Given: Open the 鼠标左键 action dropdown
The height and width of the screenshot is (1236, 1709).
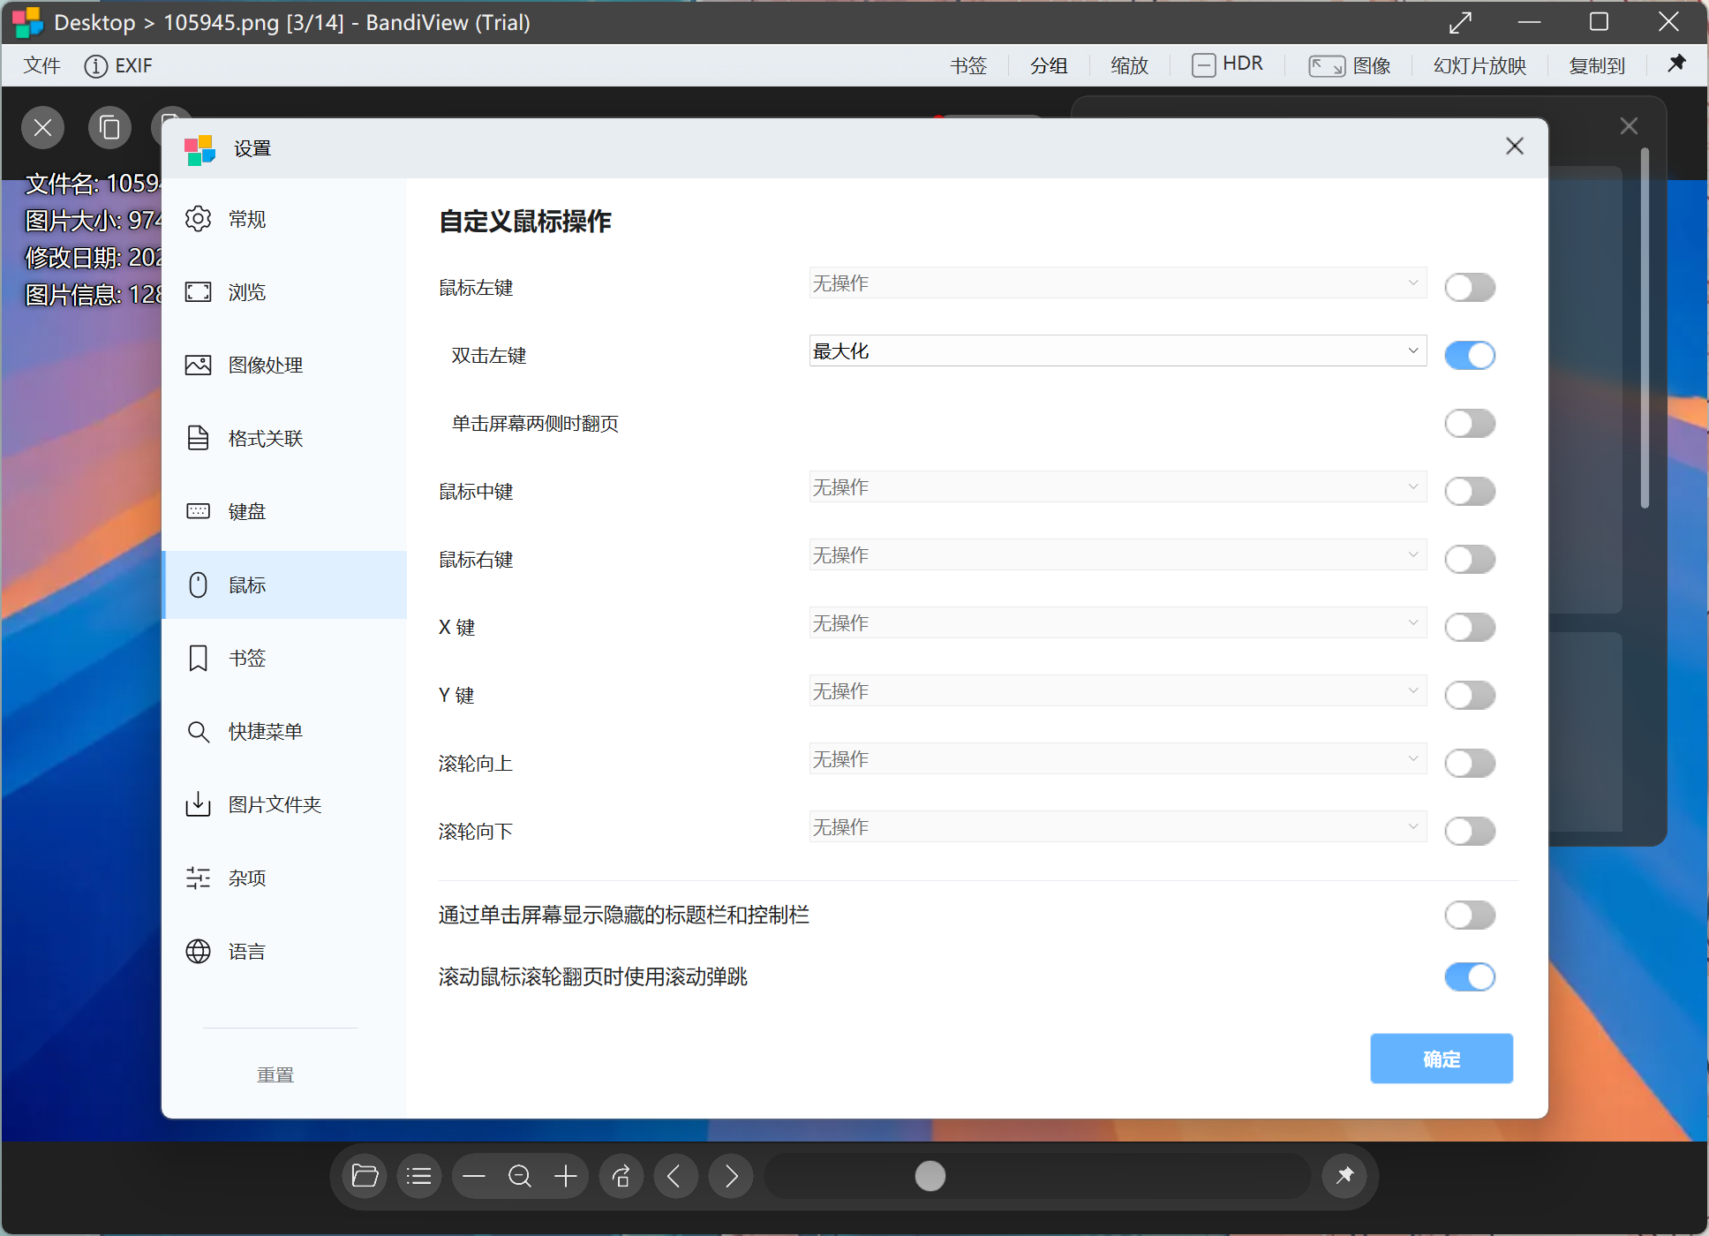Looking at the screenshot, I should click(x=1118, y=283).
